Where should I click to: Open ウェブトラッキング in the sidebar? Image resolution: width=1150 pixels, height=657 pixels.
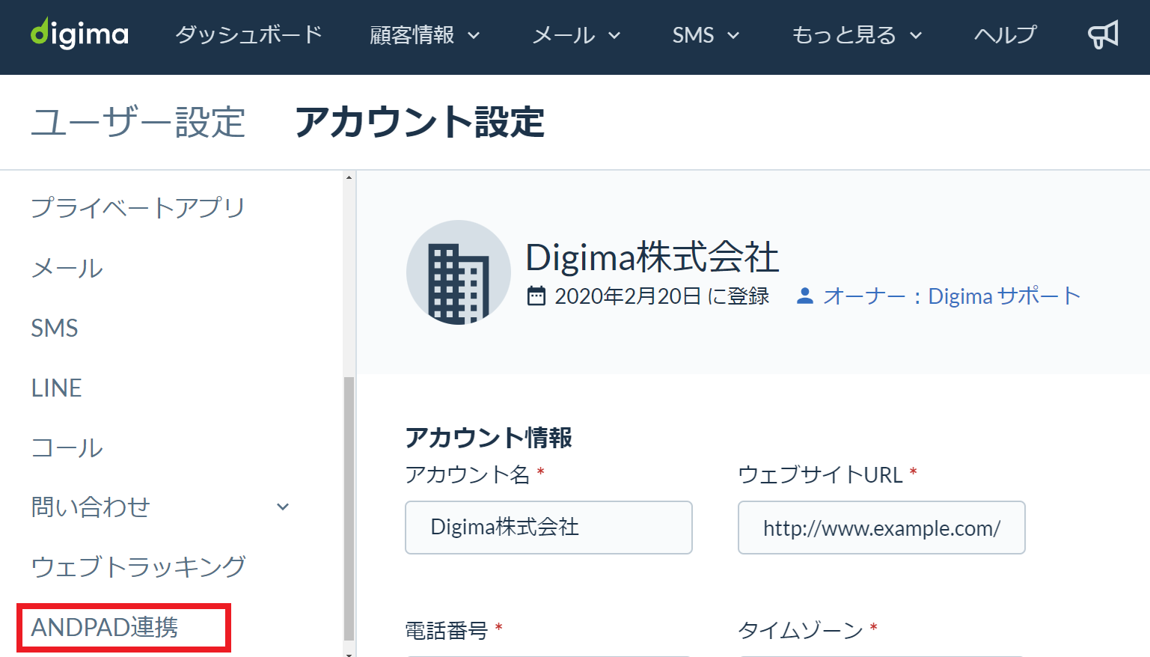(x=138, y=566)
